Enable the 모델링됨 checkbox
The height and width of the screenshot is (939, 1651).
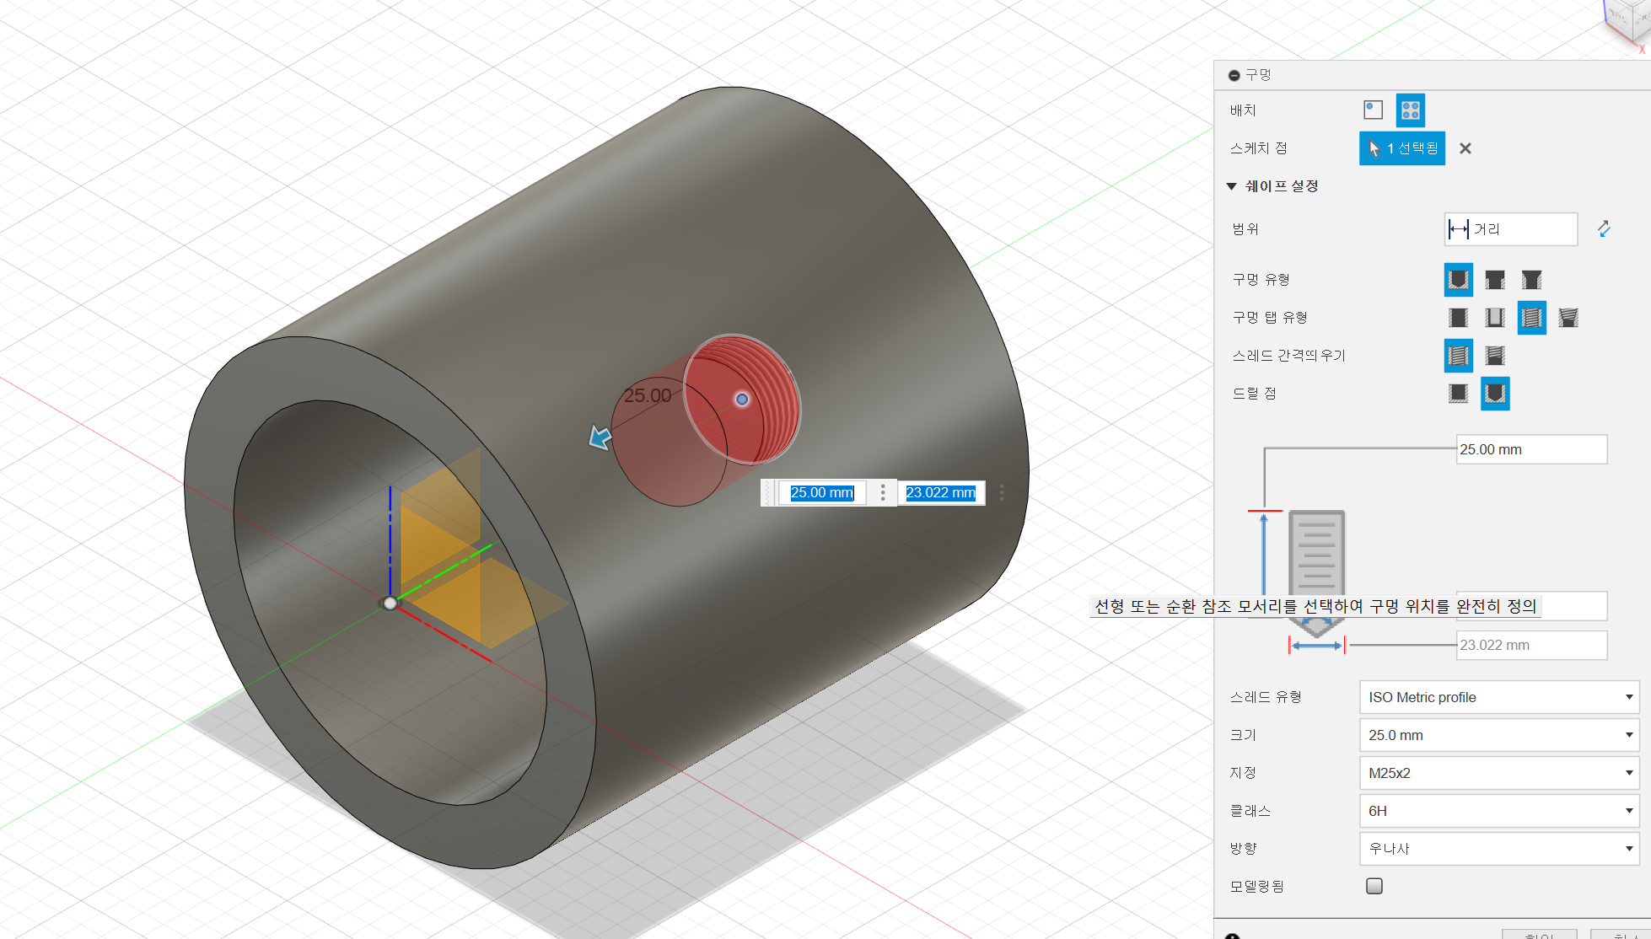[x=1374, y=886]
